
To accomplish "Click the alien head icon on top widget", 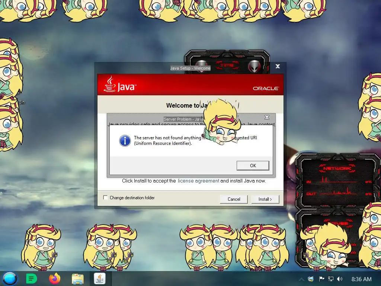I will pyautogui.click(x=254, y=66).
